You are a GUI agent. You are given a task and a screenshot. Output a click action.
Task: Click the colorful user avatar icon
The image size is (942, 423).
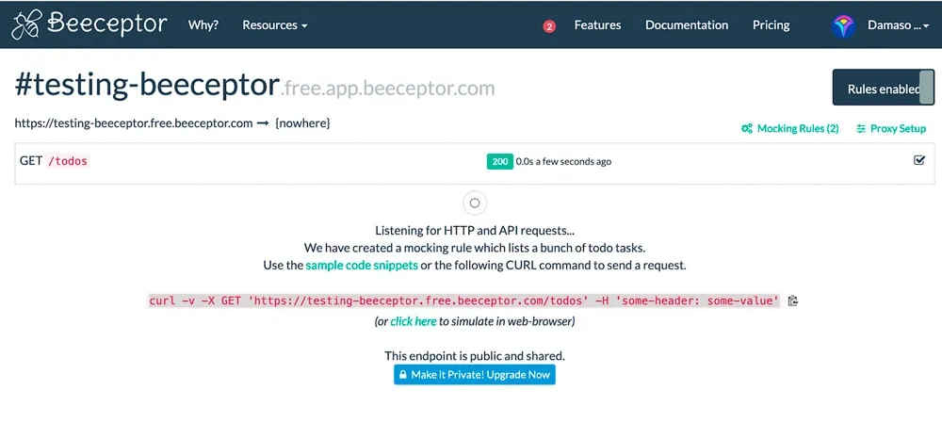point(843,25)
